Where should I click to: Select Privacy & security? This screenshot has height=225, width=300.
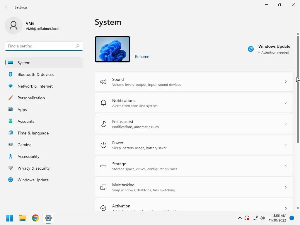point(44,168)
